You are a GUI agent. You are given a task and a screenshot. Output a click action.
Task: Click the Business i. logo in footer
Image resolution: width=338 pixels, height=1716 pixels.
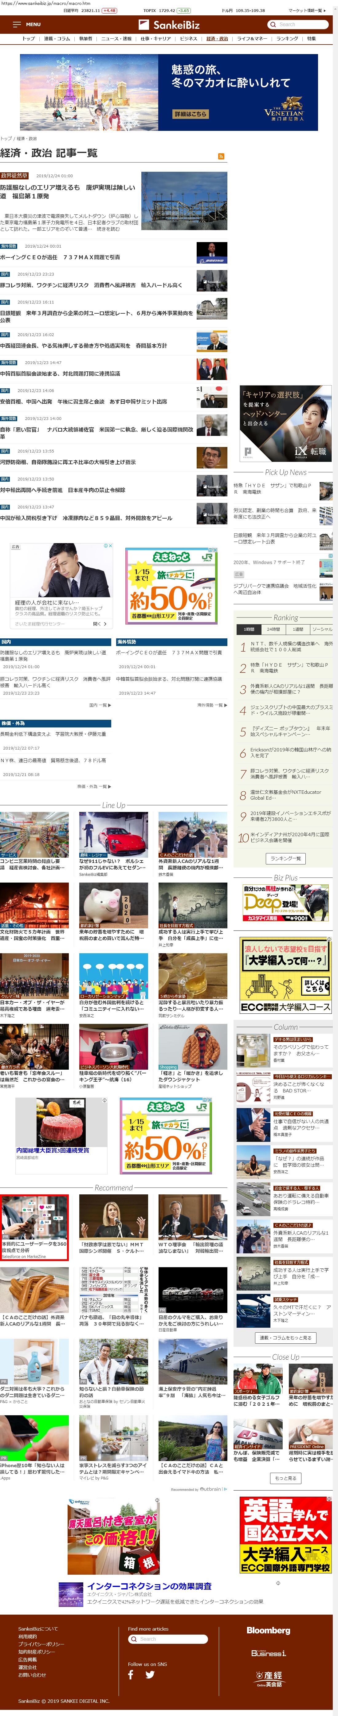pos(268,1653)
